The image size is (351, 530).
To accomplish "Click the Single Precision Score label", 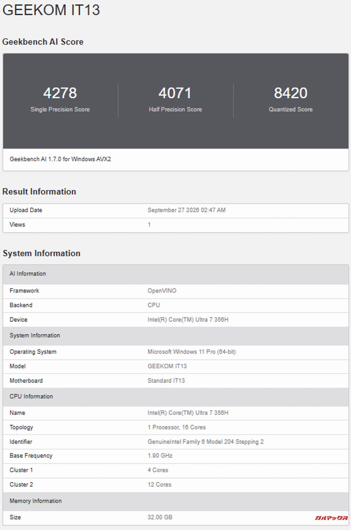I will point(60,109).
